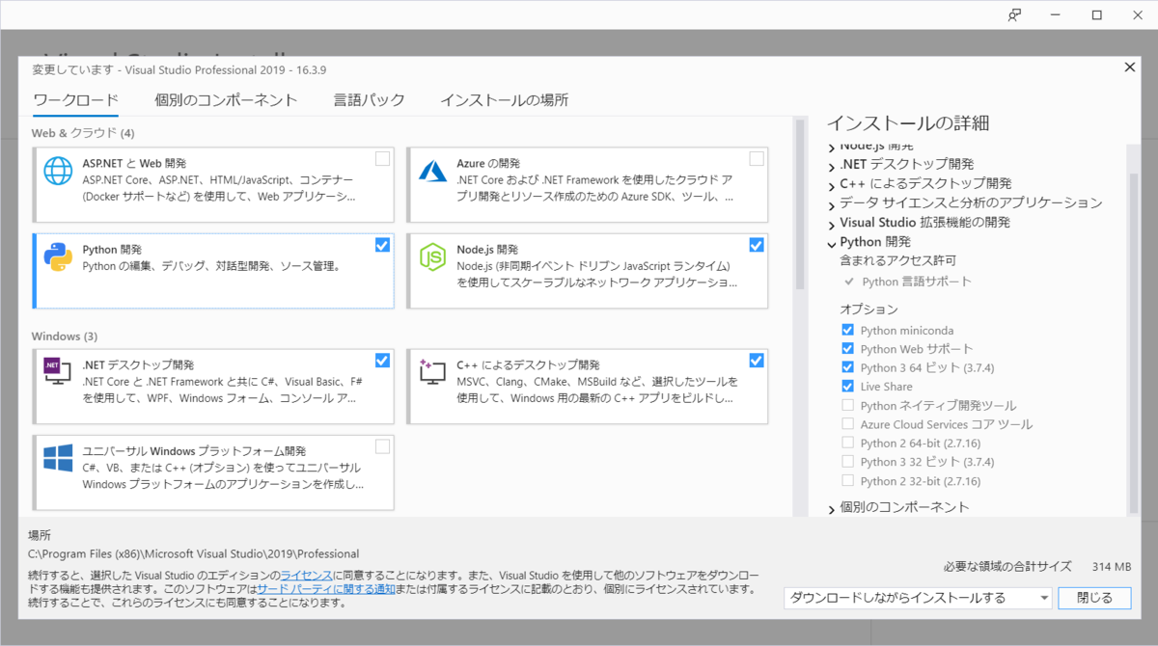Viewport: 1158px width, 646px height.
Task: Open the 言語パック tab
Action: pos(370,99)
